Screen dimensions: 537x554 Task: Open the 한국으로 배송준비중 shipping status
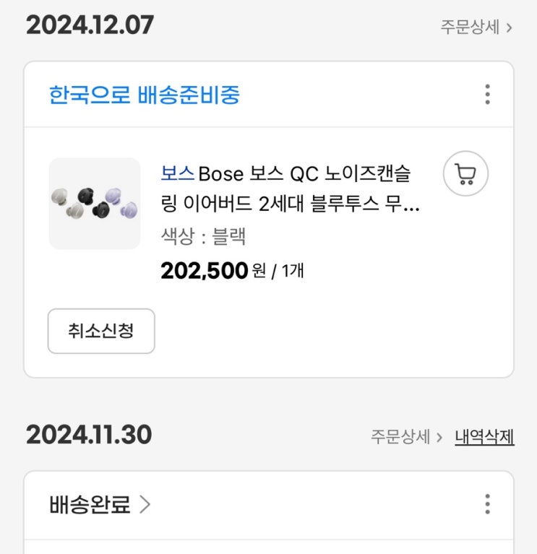coord(145,95)
